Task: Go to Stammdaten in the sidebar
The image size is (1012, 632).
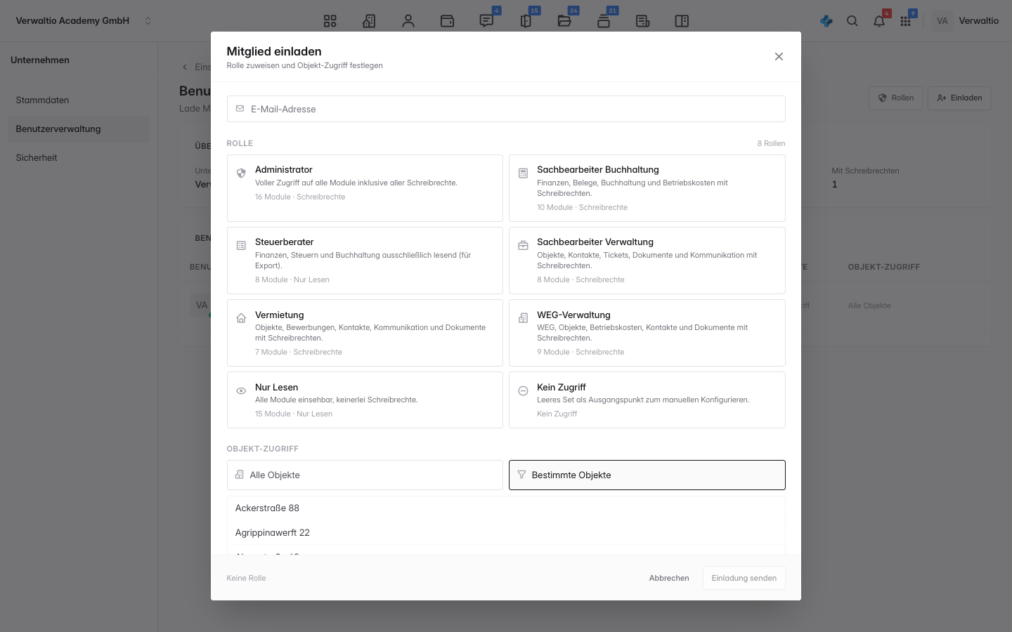Action: 79,100
